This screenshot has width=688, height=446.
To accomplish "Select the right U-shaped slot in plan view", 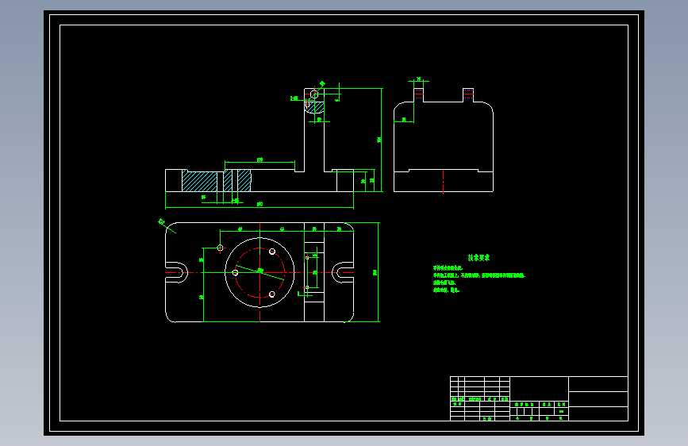I will [343, 273].
